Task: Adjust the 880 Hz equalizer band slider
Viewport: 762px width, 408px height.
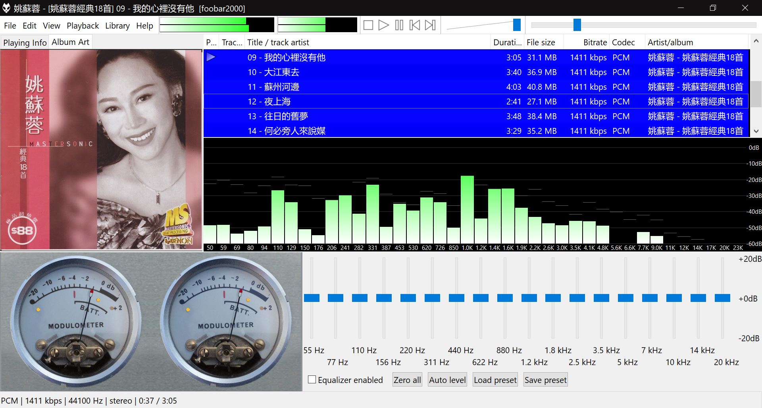Action: pos(505,298)
